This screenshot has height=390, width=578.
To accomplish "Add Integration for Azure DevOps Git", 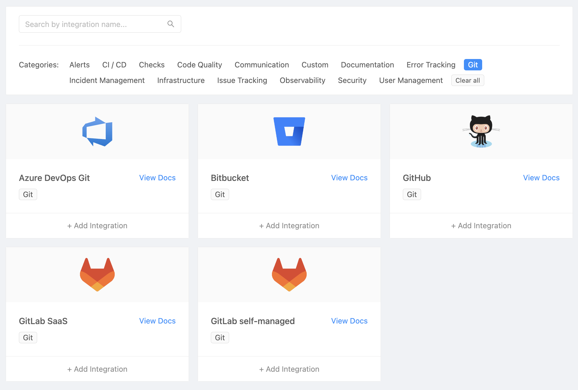I will point(97,226).
